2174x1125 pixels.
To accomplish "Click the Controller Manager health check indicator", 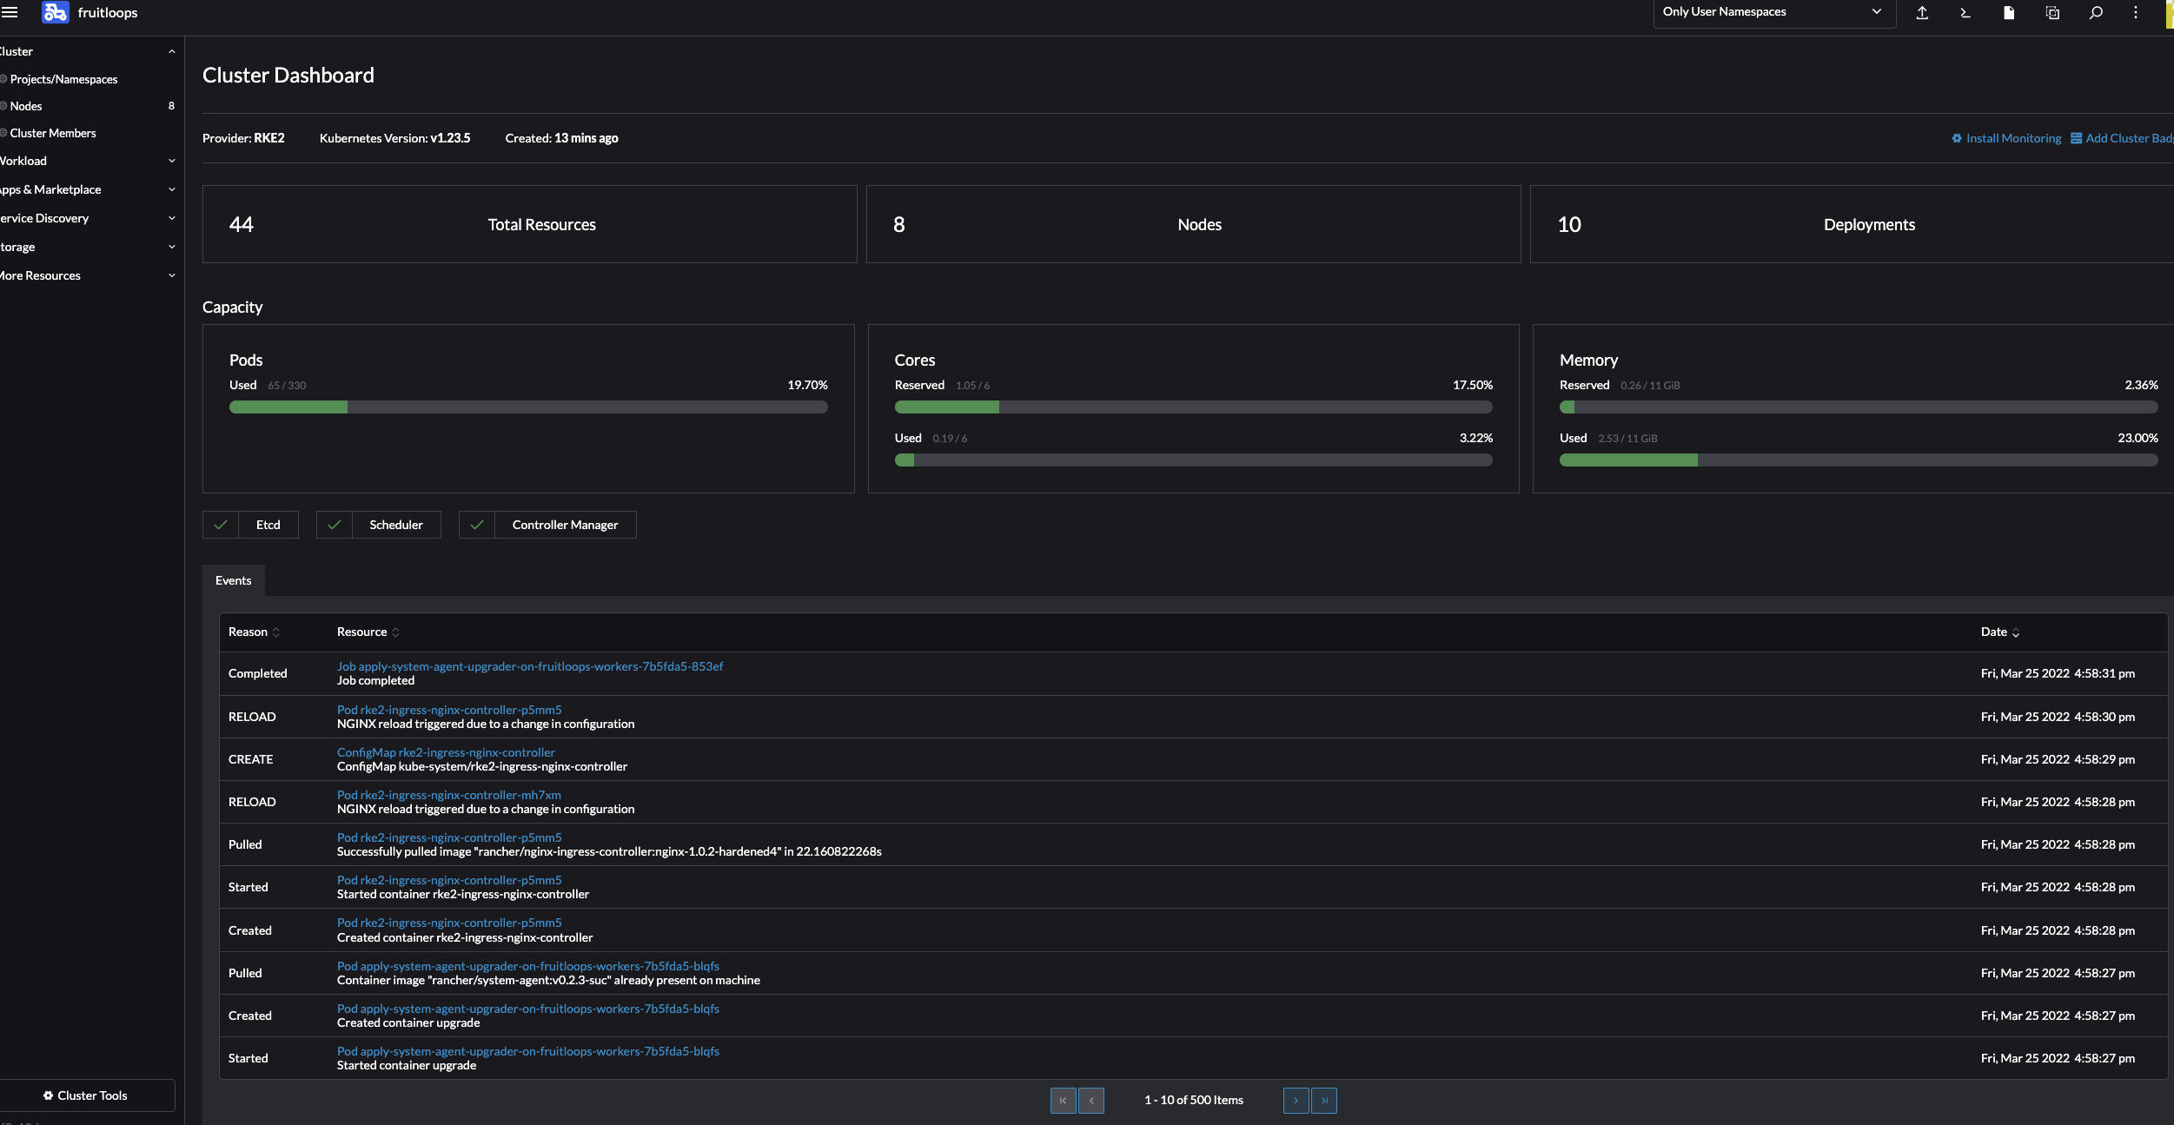I will (547, 525).
